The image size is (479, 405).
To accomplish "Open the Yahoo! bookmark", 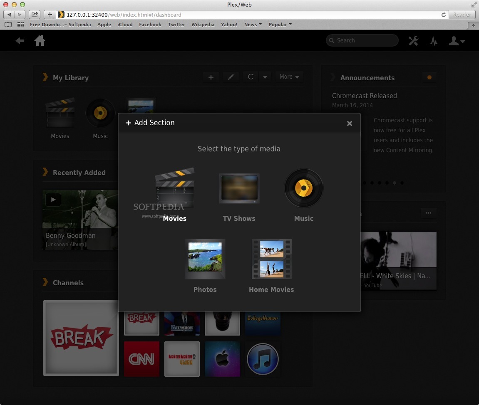I will click(229, 25).
